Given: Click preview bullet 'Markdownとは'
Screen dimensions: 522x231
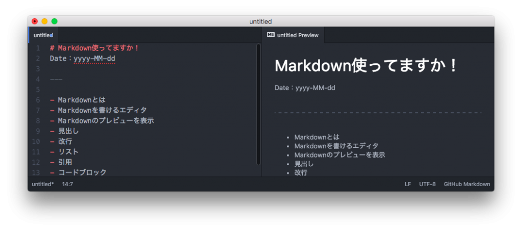Looking at the screenshot, I should (x=317, y=137).
